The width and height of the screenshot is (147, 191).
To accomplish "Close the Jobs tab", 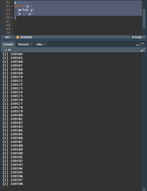I will coord(45,44).
